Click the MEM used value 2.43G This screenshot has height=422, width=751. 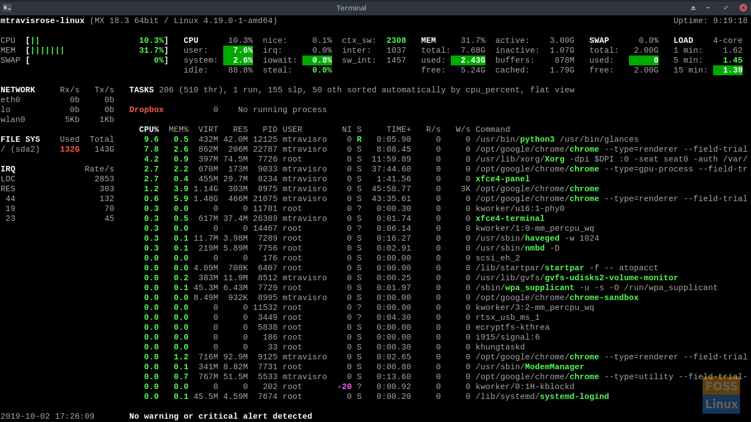pos(468,60)
